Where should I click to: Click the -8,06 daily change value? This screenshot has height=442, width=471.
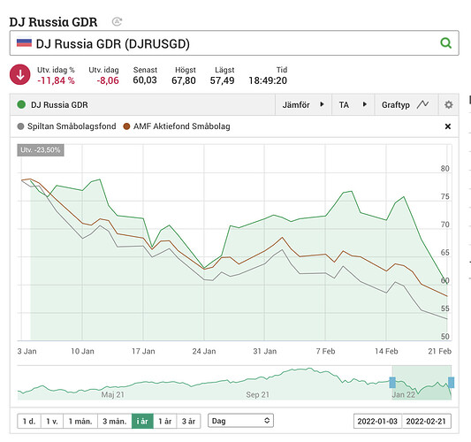point(108,80)
